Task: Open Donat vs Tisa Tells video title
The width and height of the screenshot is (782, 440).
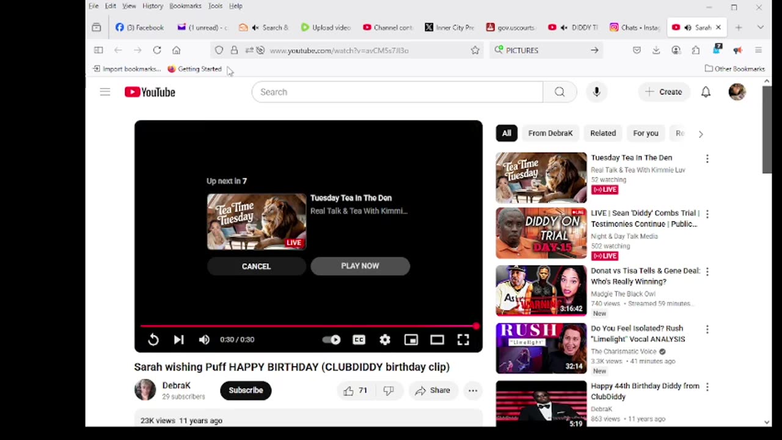Action: click(645, 276)
